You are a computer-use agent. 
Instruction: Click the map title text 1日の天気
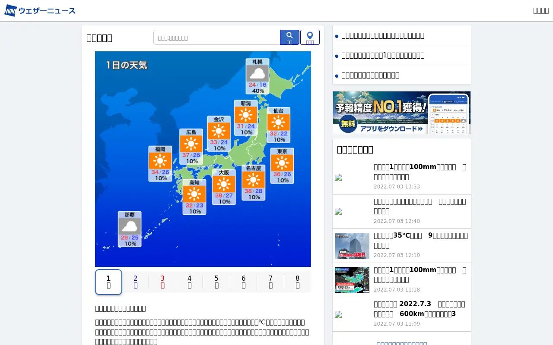[127, 65]
